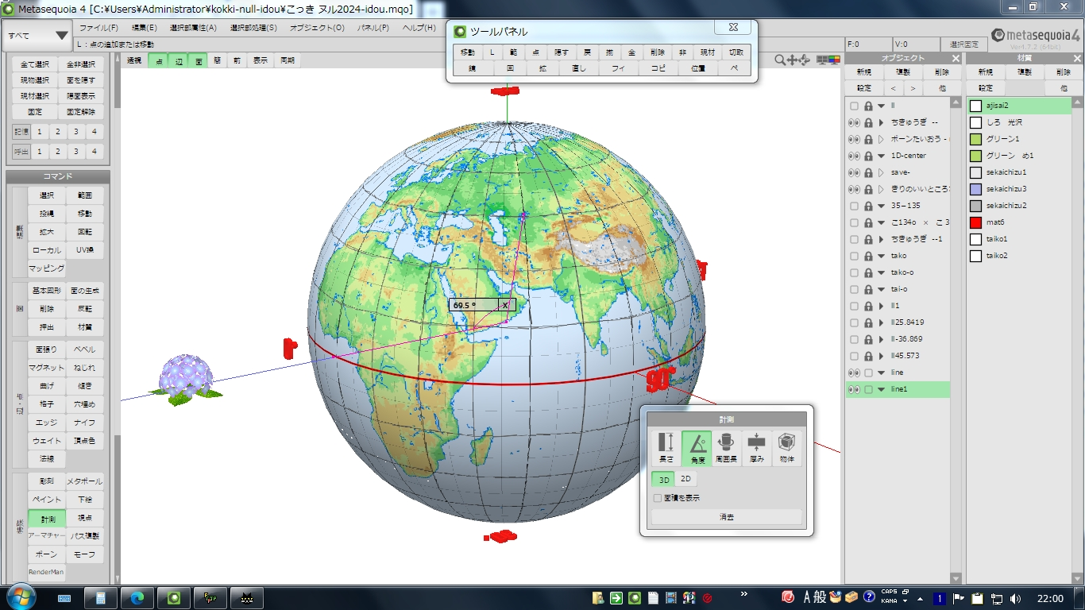Select the 長さ length measurement icon
The height and width of the screenshot is (610, 1085).
pos(666,448)
